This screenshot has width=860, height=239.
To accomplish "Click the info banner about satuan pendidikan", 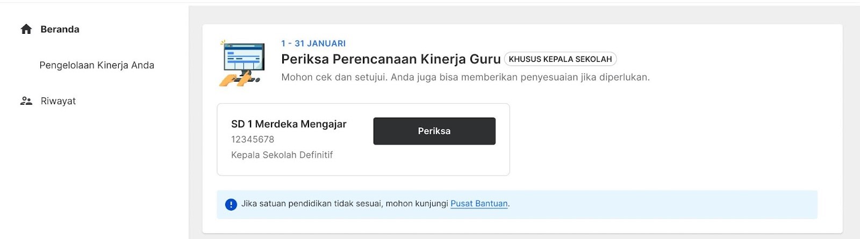I will [517, 204].
